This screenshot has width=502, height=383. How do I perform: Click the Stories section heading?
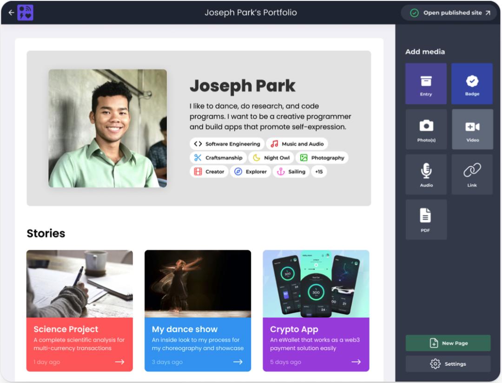click(x=46, y=234)
